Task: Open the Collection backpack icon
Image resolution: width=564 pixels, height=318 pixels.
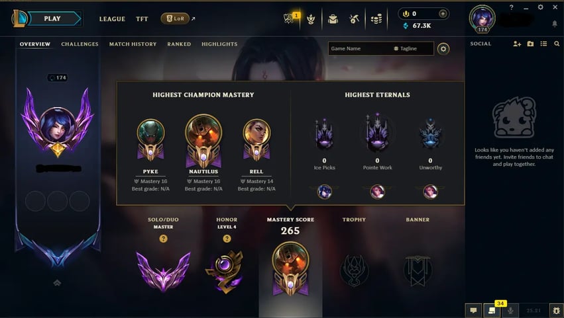Action: tap(333, 19)
